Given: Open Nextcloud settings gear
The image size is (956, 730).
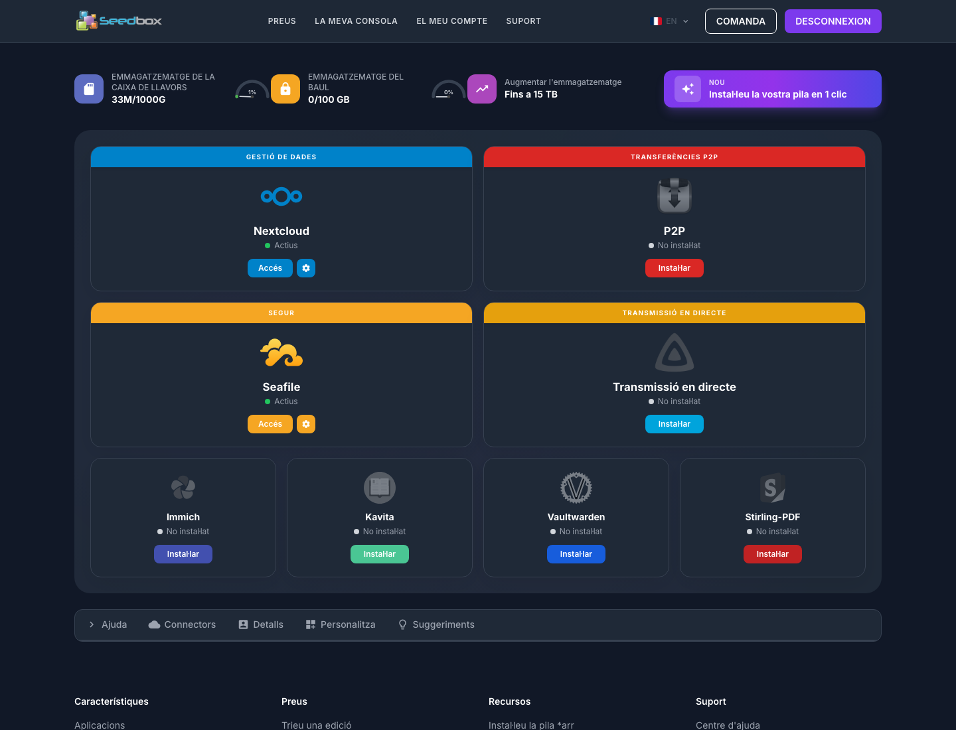Looking at the screenshot, I should pos(306,268).
